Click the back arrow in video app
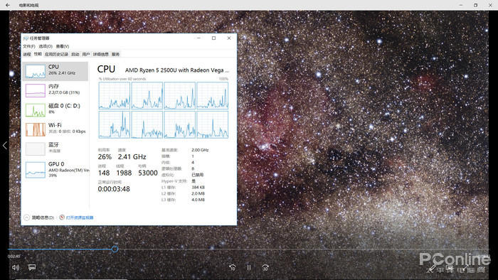Viewport: 498px width, 280px height. click(8, 5)
